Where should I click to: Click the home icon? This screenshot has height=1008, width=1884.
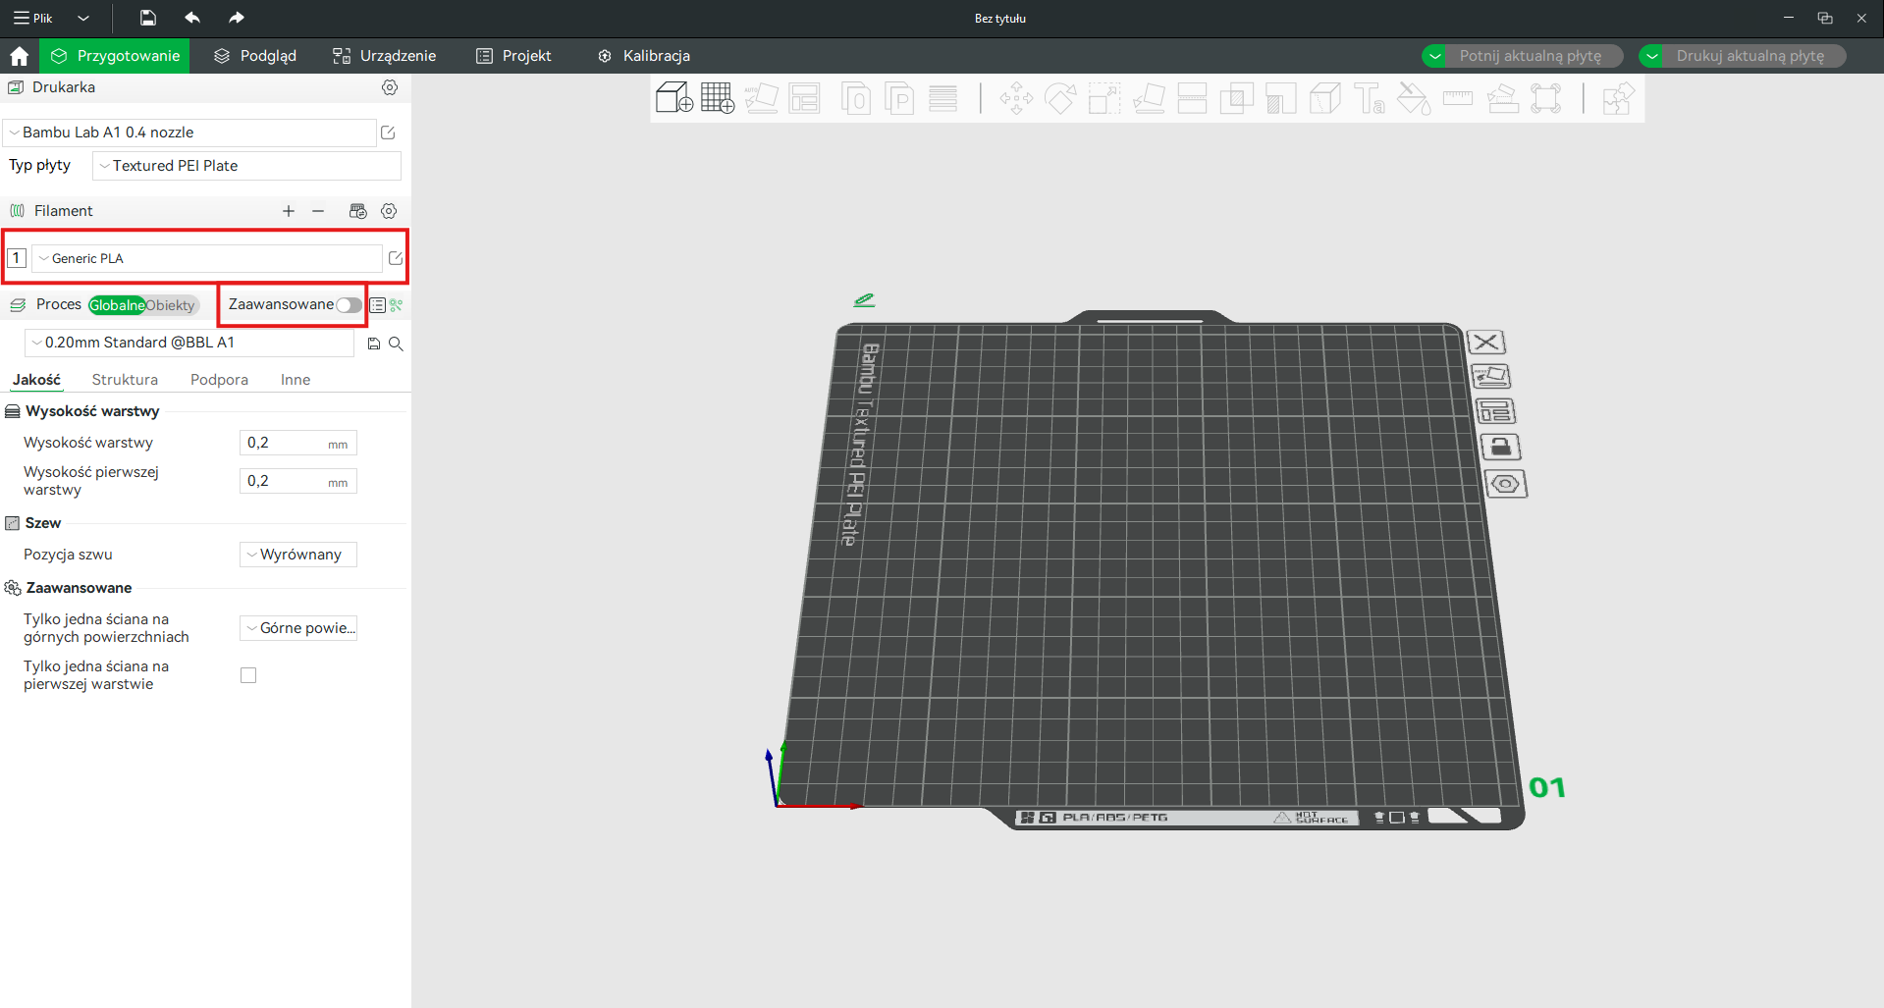tap(19, 56)
